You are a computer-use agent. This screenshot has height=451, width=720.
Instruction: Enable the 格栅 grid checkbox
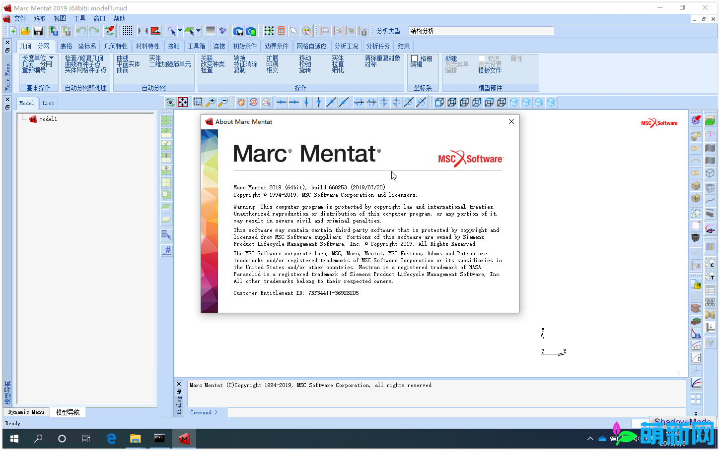coord(414,58)
